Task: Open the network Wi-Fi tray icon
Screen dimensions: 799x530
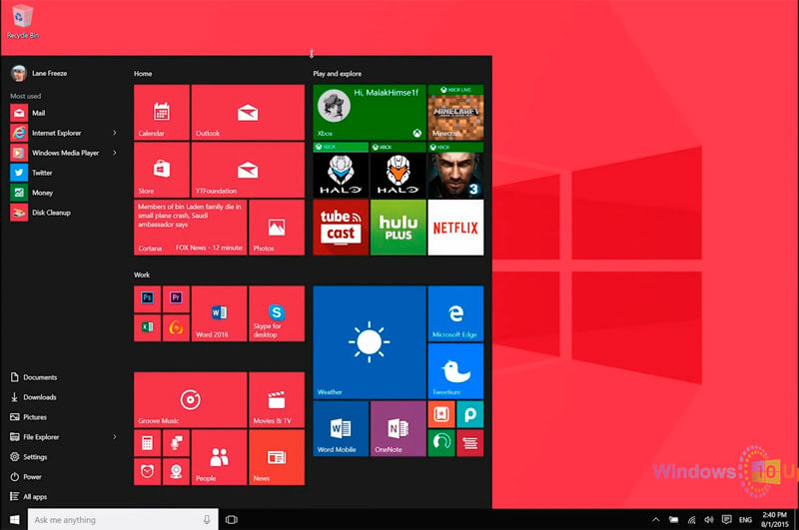Action: (x=691, y=520)
